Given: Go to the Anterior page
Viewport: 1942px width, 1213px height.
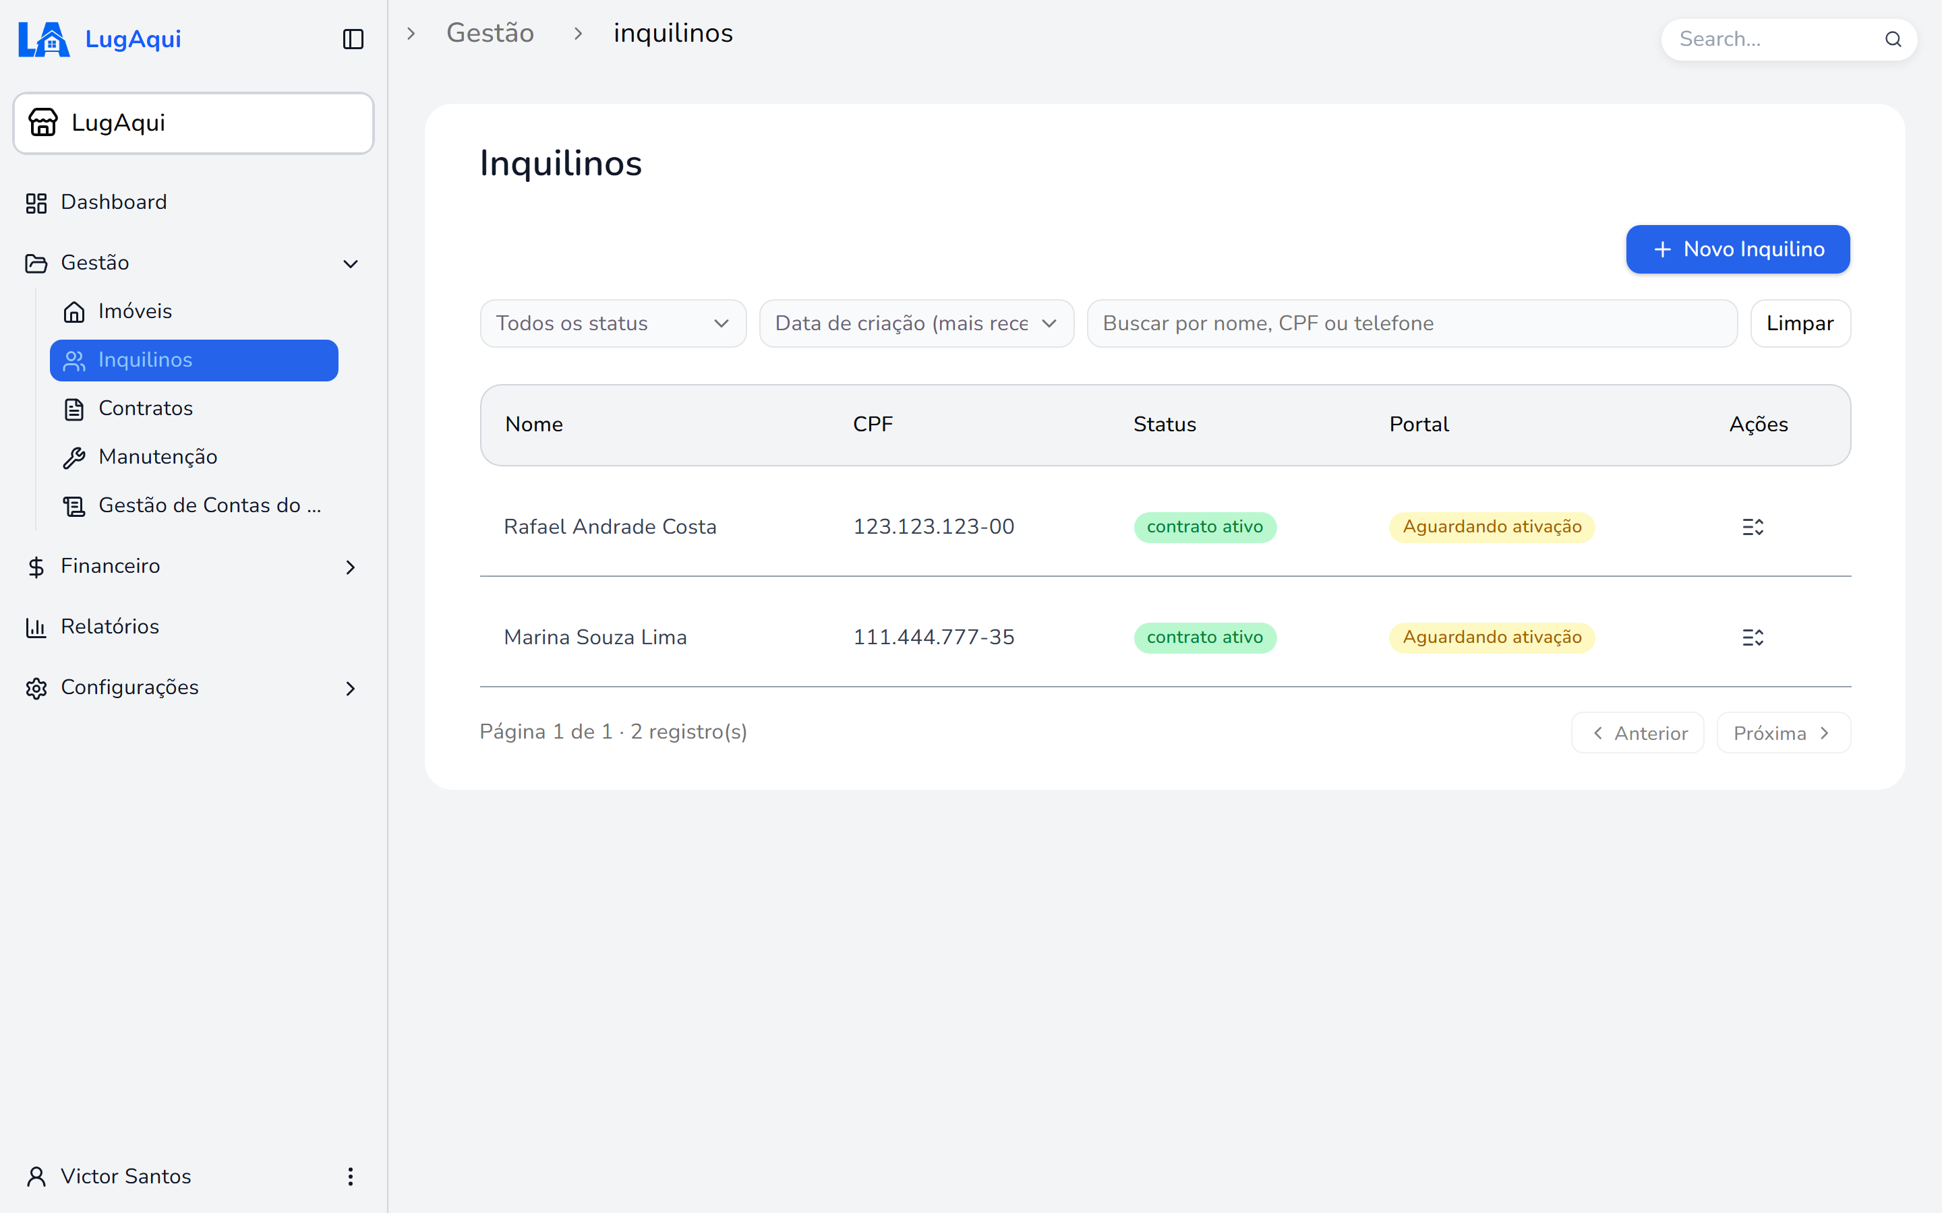Looking at the screenshot, I should point(1637,733).
